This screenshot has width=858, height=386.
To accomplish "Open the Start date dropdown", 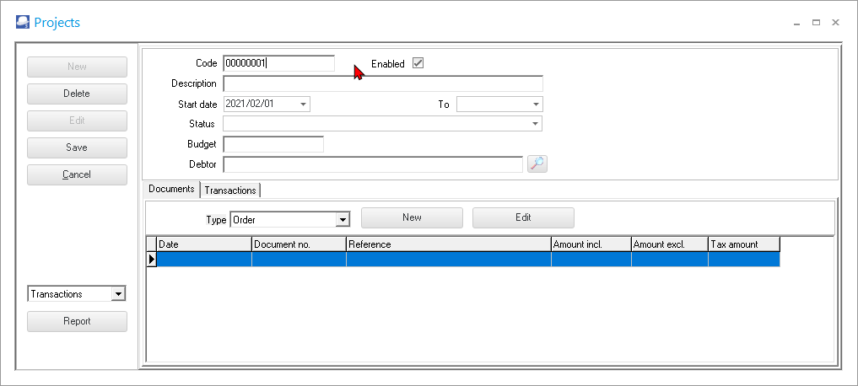I will (304, 105).
